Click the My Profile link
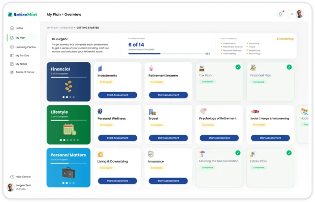This screenshot has height=202, width=315. [x=21, y=189]
